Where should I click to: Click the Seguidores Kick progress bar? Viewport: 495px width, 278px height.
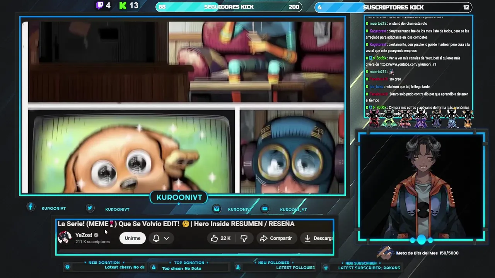(x=229, y=7)
